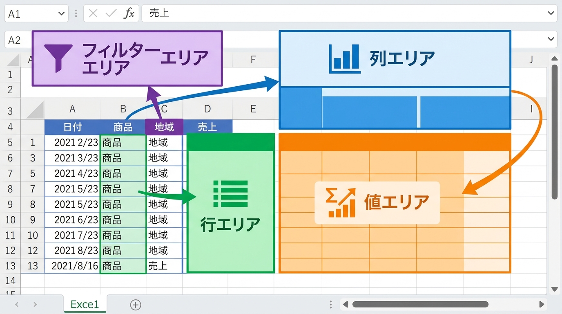Click the formula bar input showing 売上
Image resolution: width=562 pixels, height=314 pixels.
(x=343, y=13)
